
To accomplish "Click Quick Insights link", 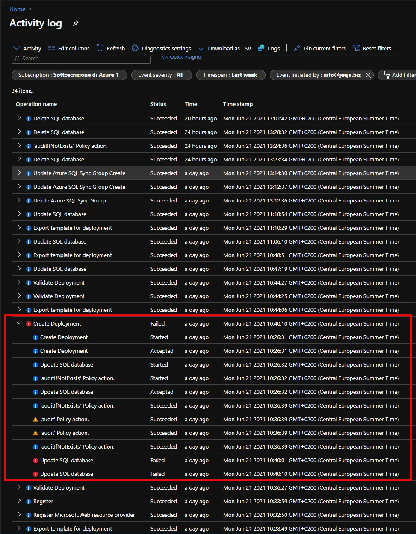I will point(182,57).
